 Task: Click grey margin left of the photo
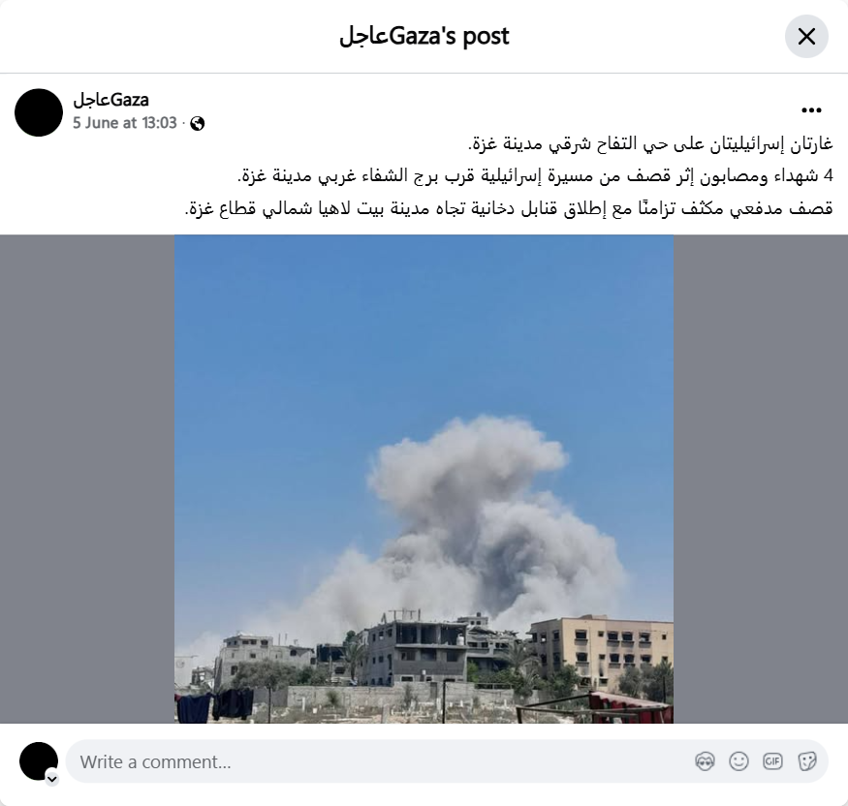tap(87, 479)
